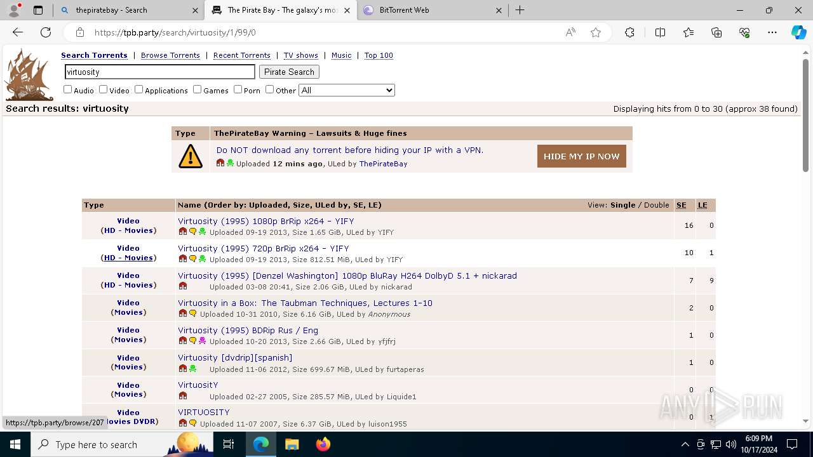
Task: Switch view to Double
Action: tap(657, 205)
